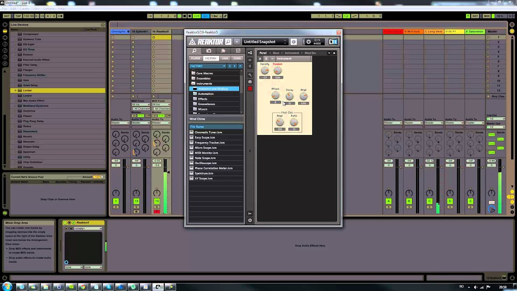Click the Mod Osc breadcrumb in Reaktor
Screen dimensions: 517x291
tap(310, 53)
